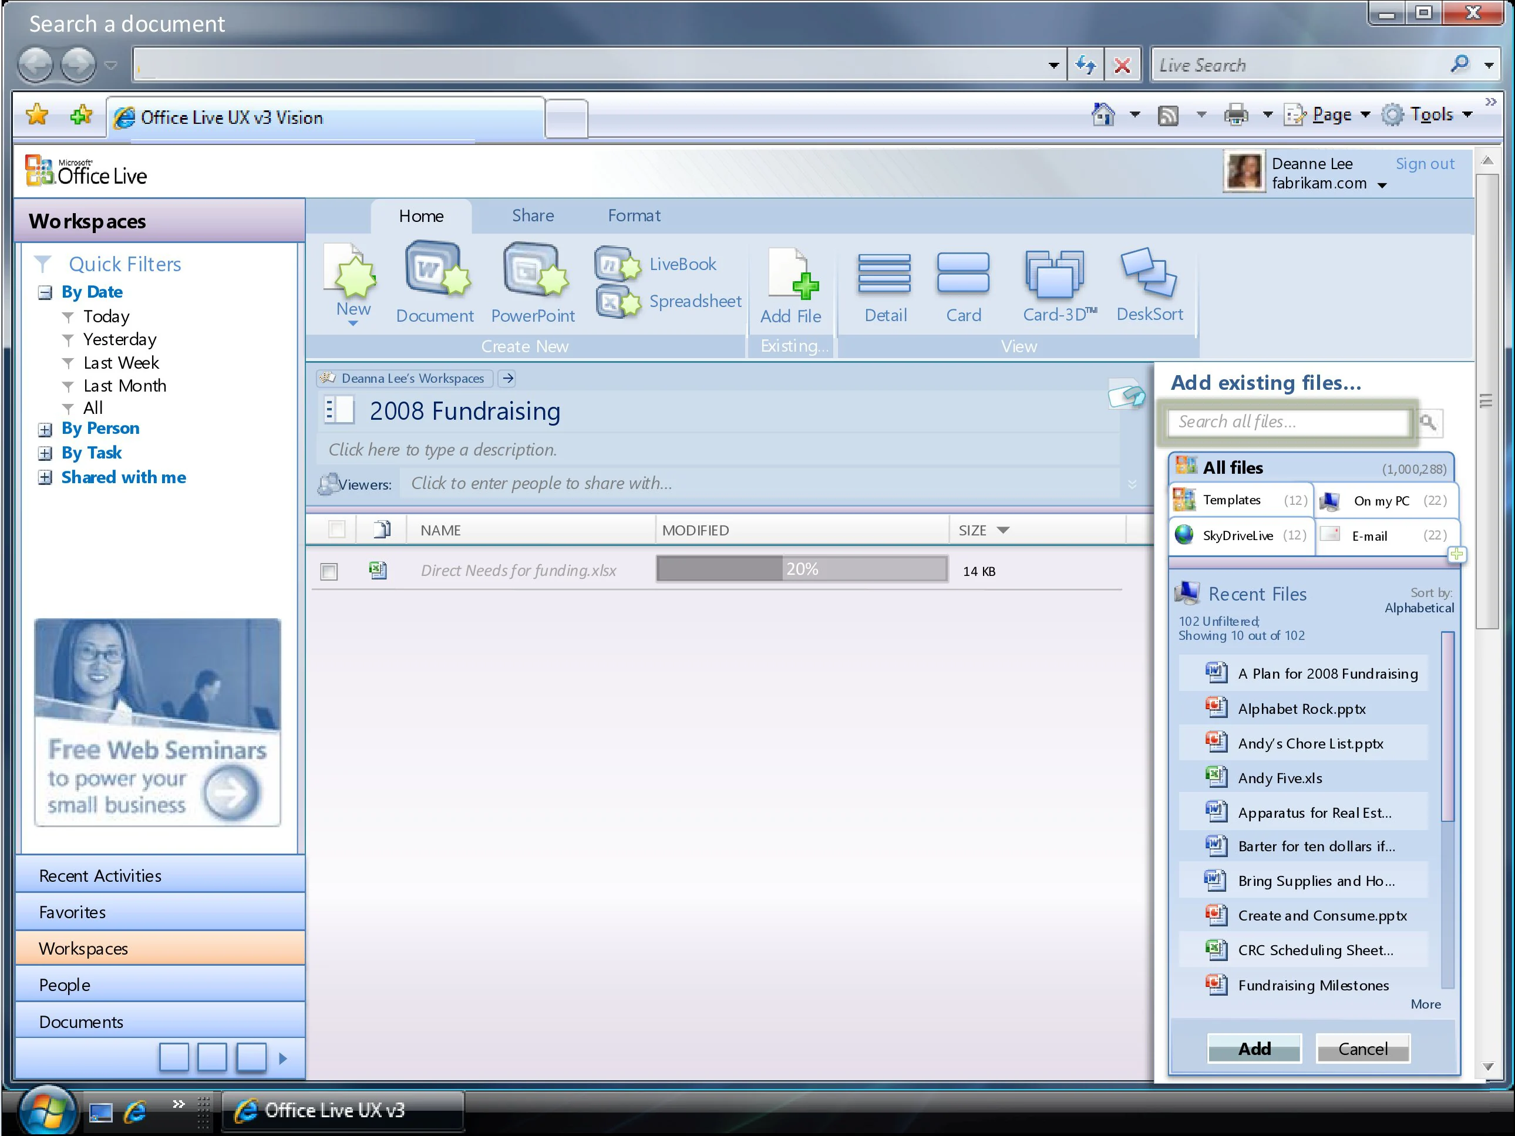
Task: Open the Share ribbon tab
Action: (533, 215)
